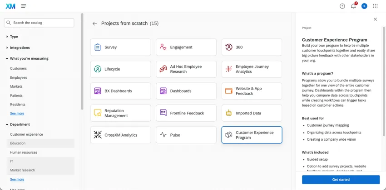This screenshot has height=190, width=386.
Task: Choose the 360 project card
Action: [x=252, y=47]
